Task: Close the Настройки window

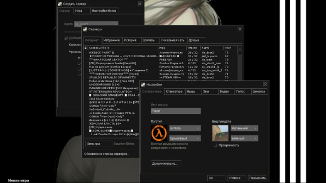Action: tap(265, 85)
